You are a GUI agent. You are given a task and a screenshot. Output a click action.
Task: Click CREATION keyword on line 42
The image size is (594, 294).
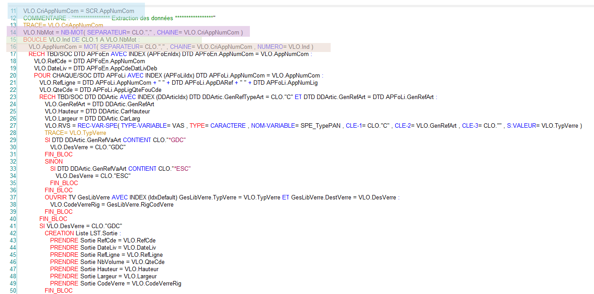point(59,233)
